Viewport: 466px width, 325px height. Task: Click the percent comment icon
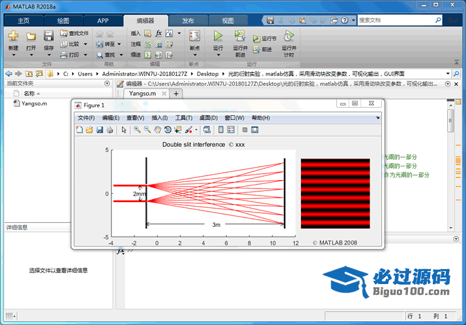(x=148, y=44)
